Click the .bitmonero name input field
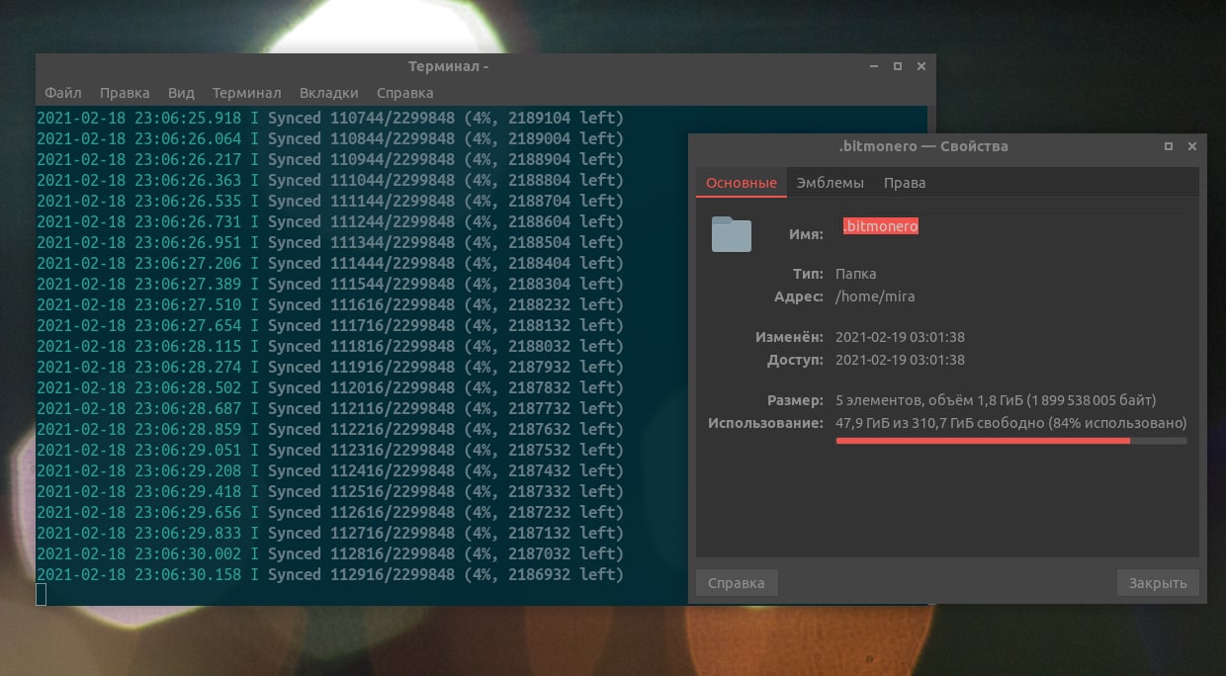The height and width of the screenshot is (676, 1226). point(1010,226)
